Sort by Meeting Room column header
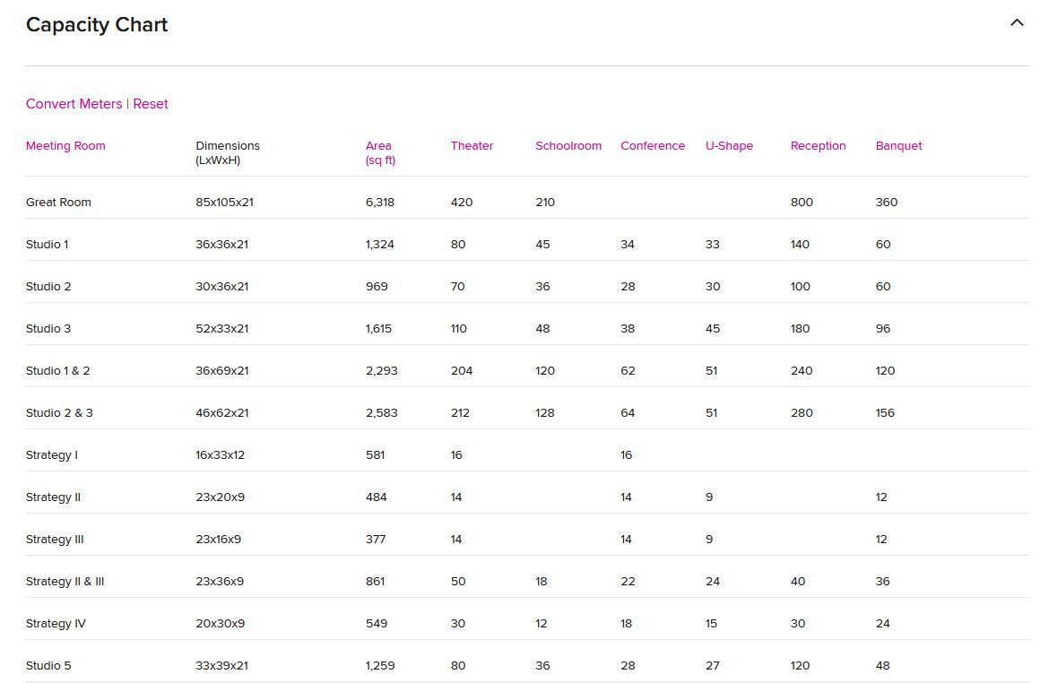Image resolution: width=1049 pixels, height=683 pixels. tap(65, 146)
